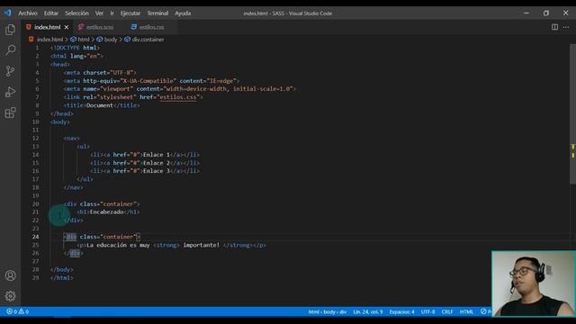Click the closing </nav> tag
This screenshot has width=576, height=324.
click(74, 187)
